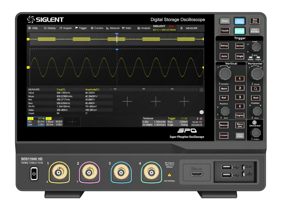
Task: Select the Freq(Z1) measurement column header
Action: click(x=61, y=90)
